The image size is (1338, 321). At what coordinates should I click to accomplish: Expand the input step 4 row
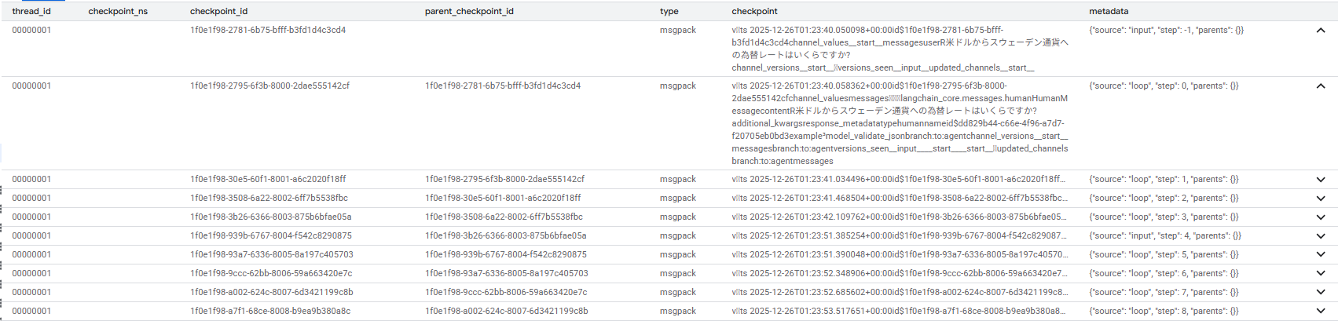coord(1320,236)
